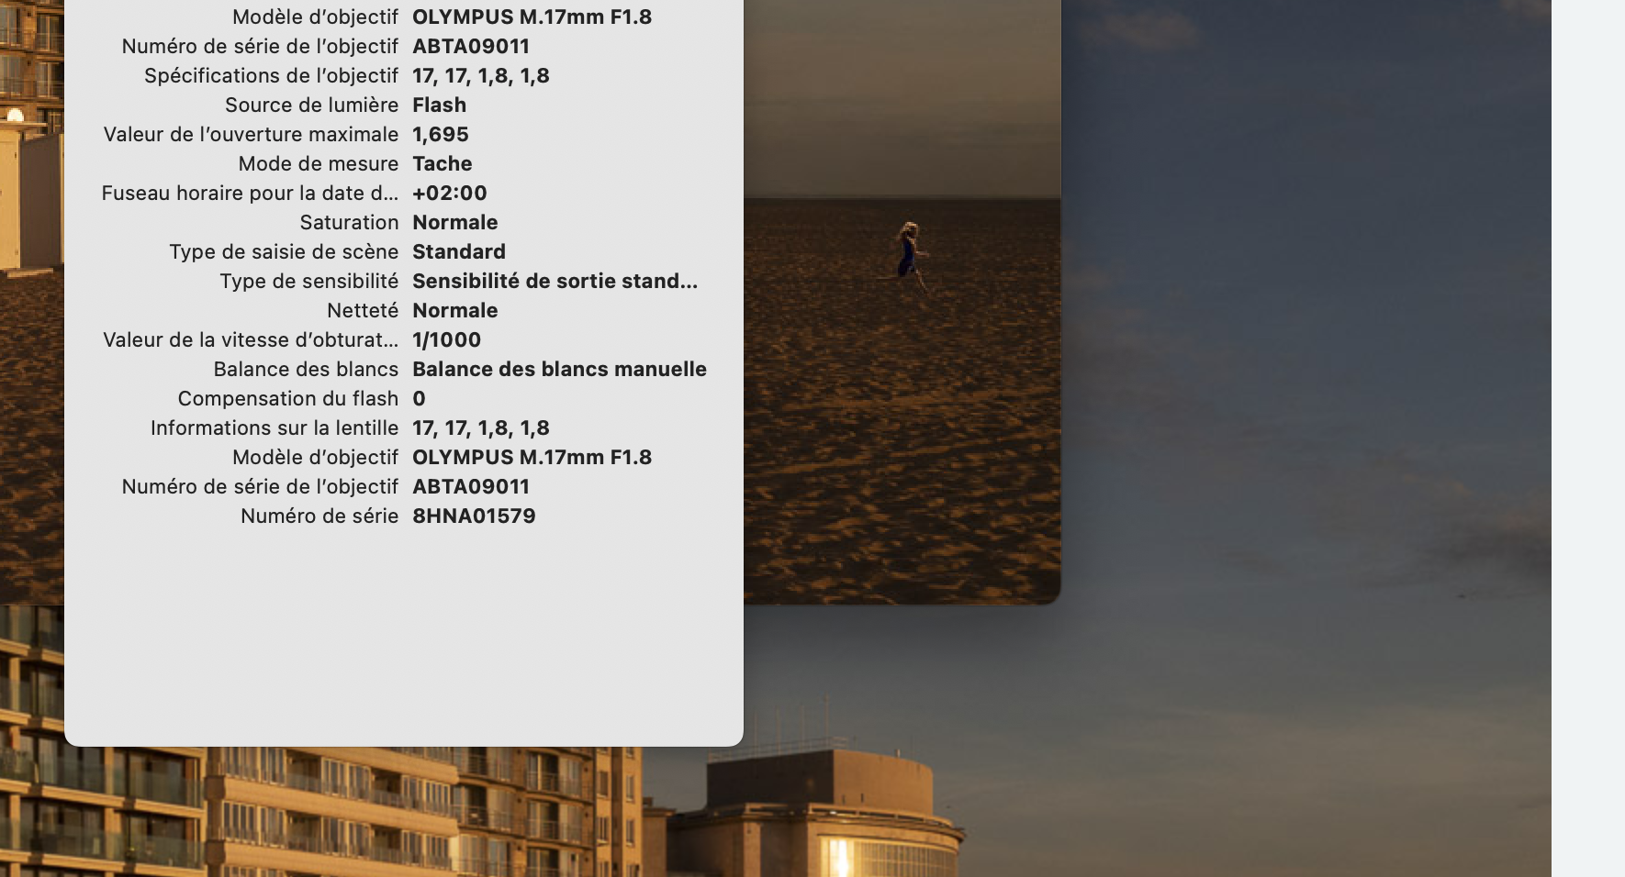The height and width of the screenshot is (877, 1625).
Task: Click the Standard scene capture value
Action: tap(459, 251)
